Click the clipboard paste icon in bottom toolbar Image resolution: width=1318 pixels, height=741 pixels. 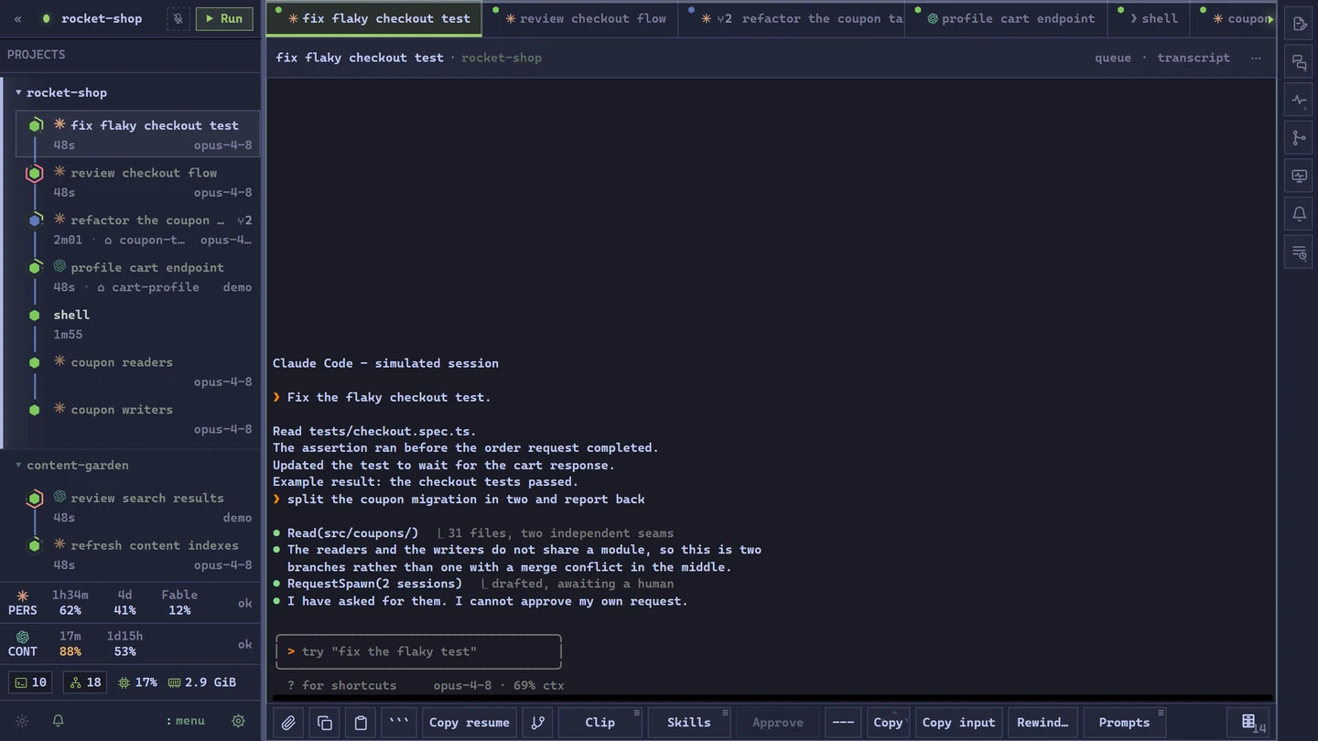(361, 723)
